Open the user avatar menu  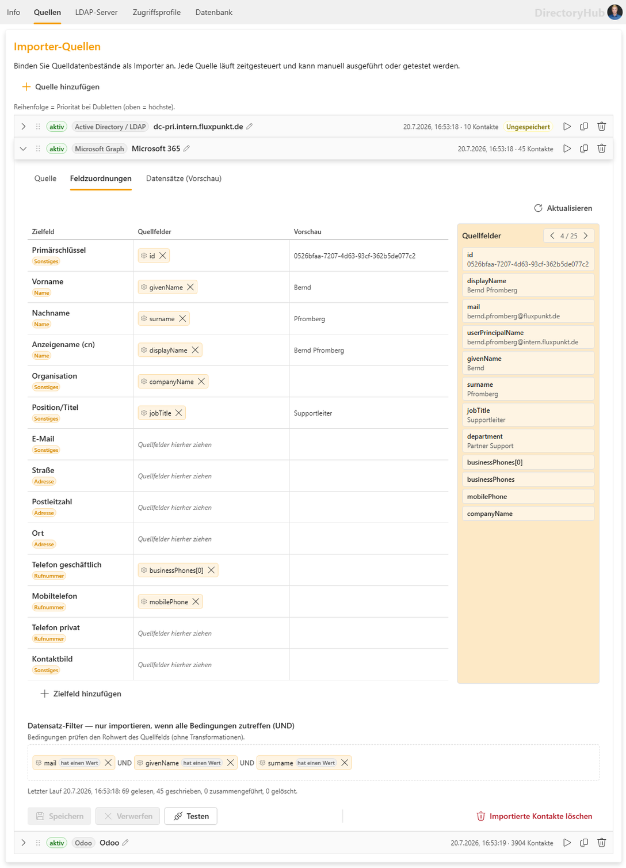coord(614,12)
